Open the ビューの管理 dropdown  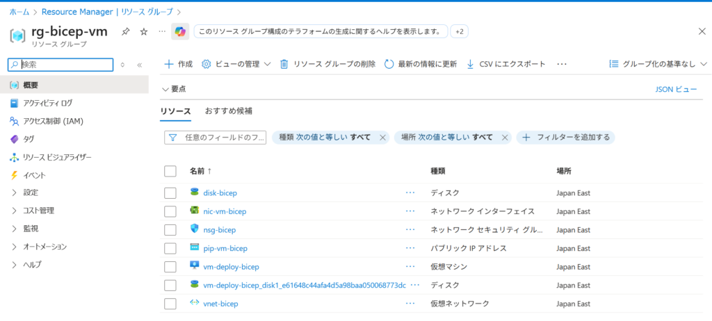click(236, 64)
